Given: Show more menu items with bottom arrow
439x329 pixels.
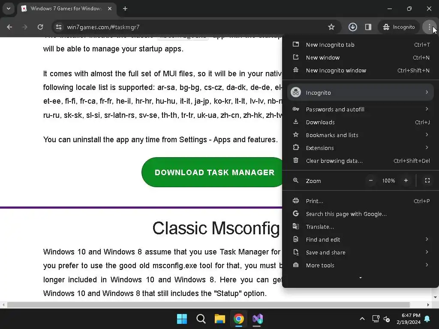Looking at the screenshot, I should point(361,278).
